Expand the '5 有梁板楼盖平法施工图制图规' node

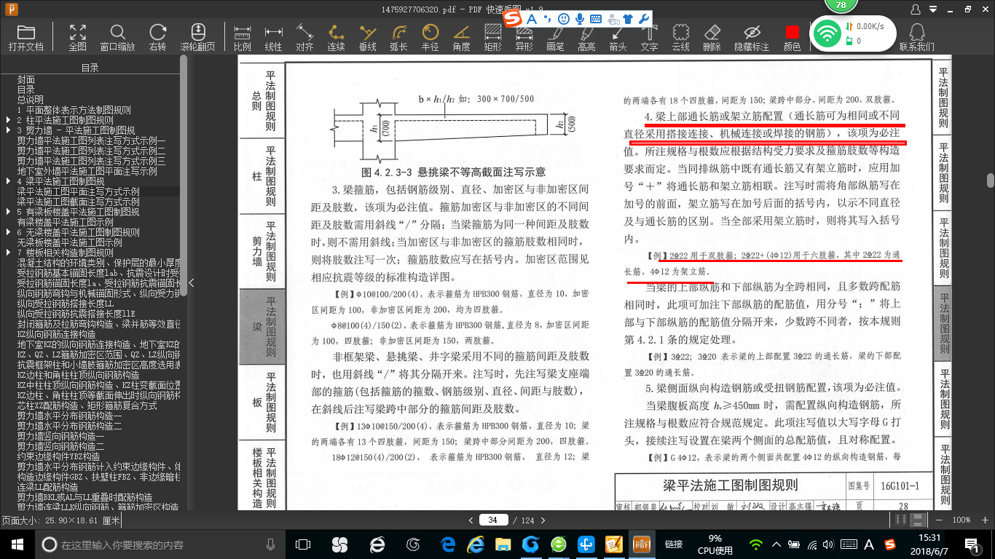coord(7,212)
